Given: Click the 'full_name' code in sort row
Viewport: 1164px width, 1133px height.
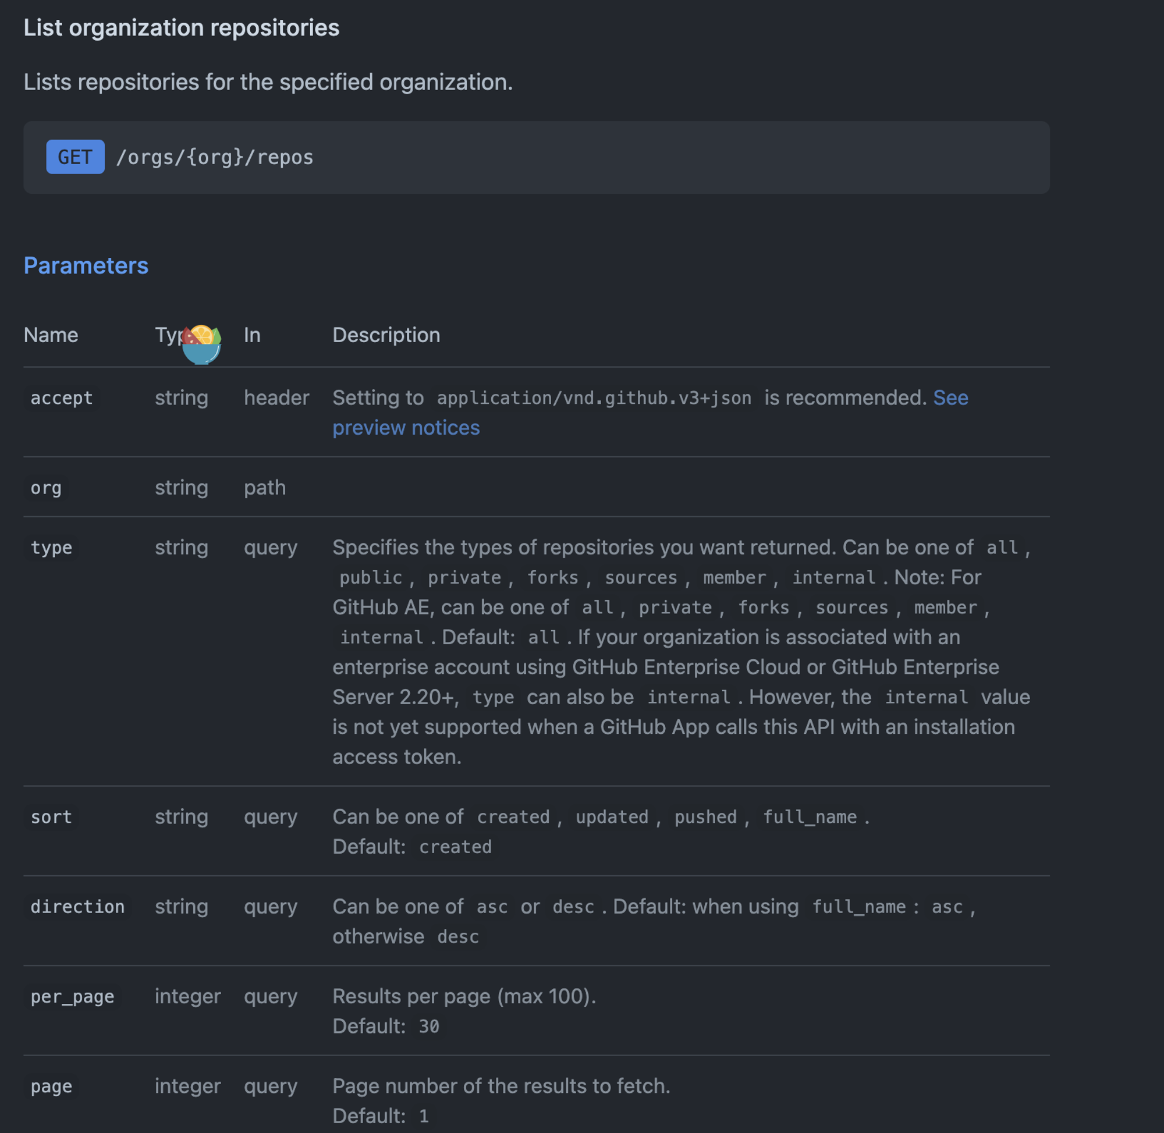Looking at the screenshot, I should pyautogui.click(x=810, y=817).
